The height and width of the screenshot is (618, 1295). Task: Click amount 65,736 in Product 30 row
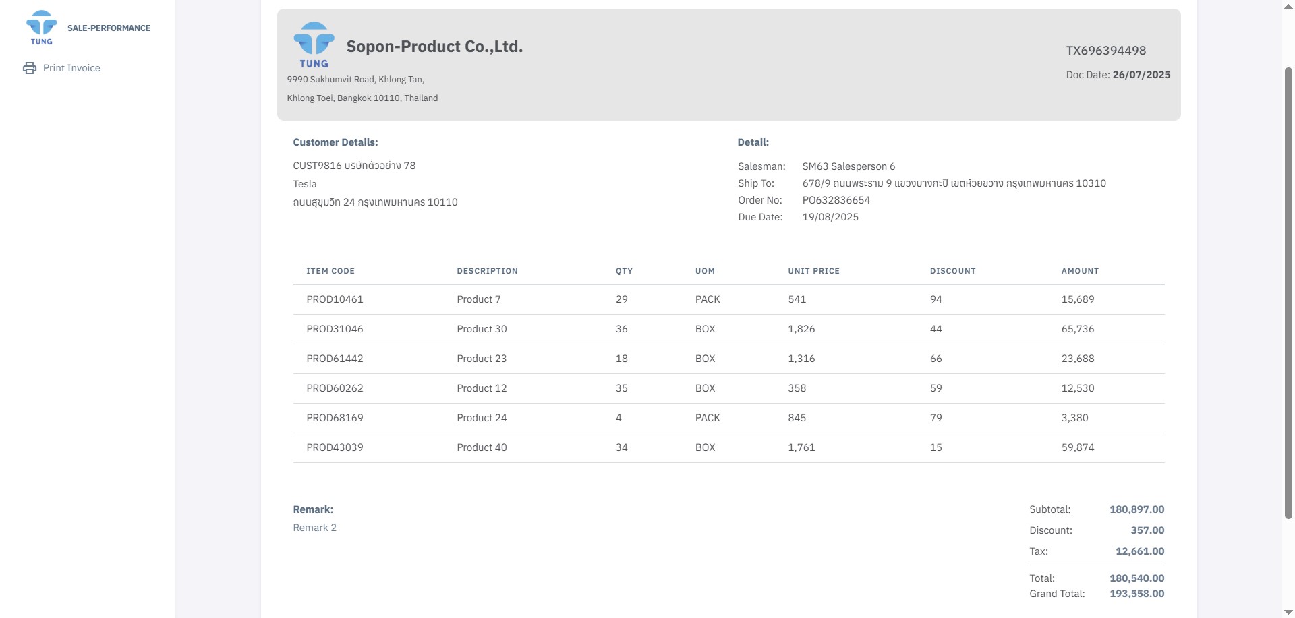(x=1078, y=329)
